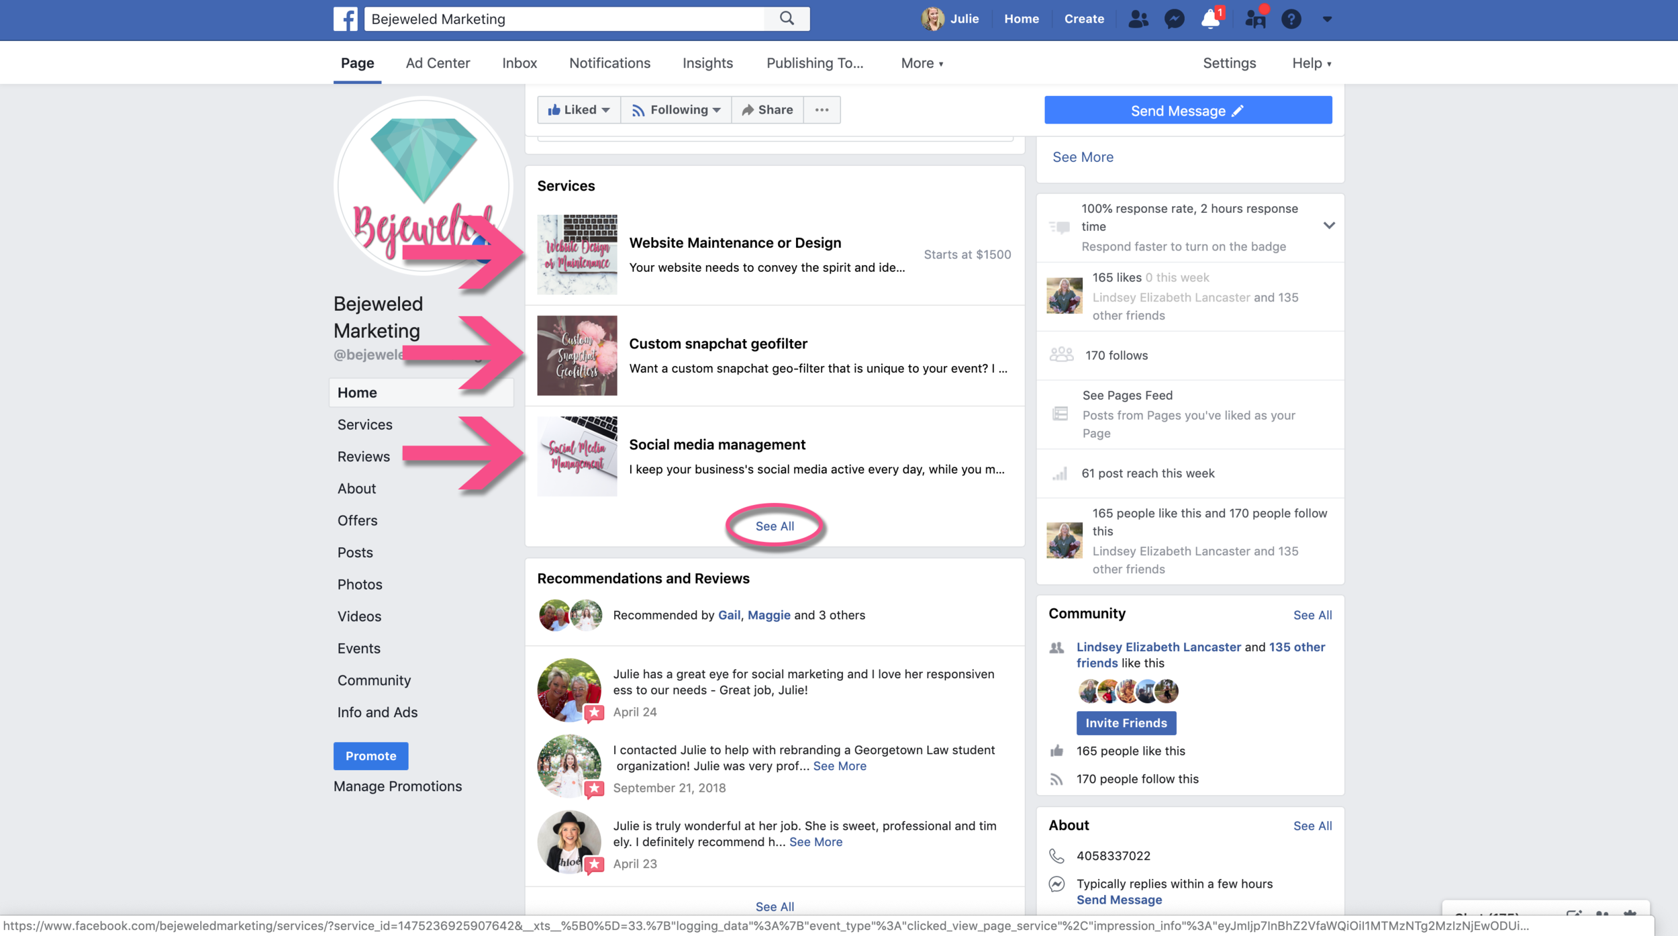The height and width of the screenshot is (936, 1678).
Task: Select Videos in the left sidebar
Action: [x=359, y=616]
